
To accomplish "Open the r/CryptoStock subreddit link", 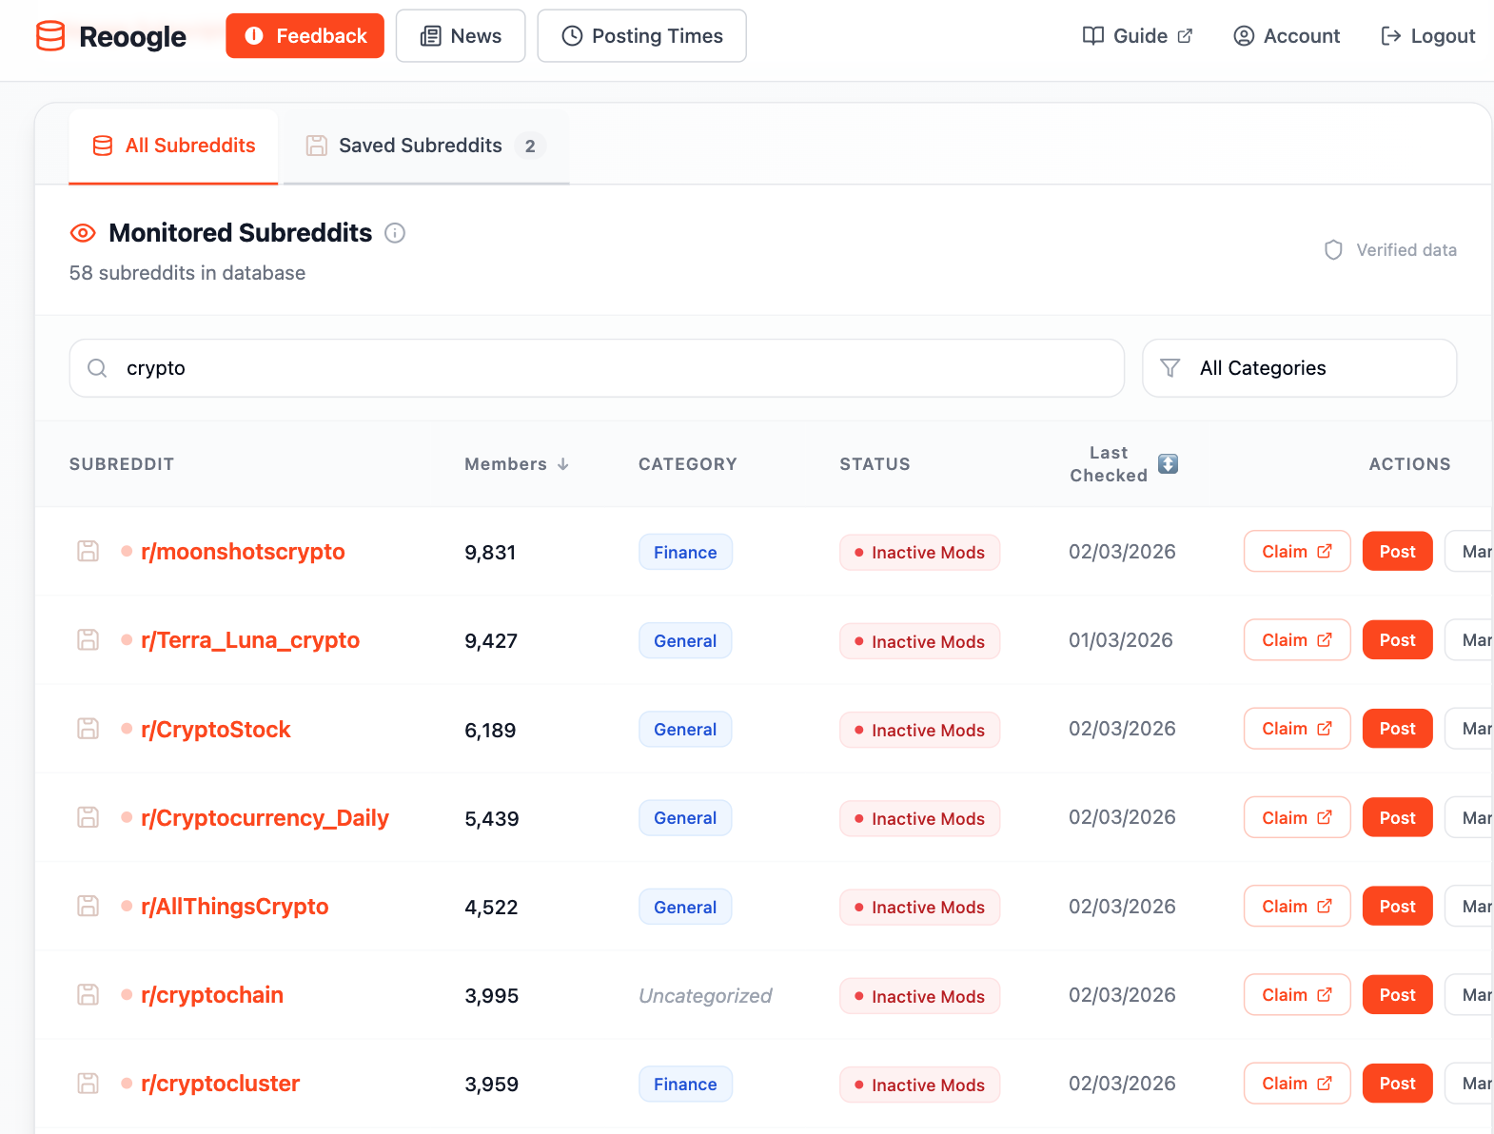I will tap(215, 730).
